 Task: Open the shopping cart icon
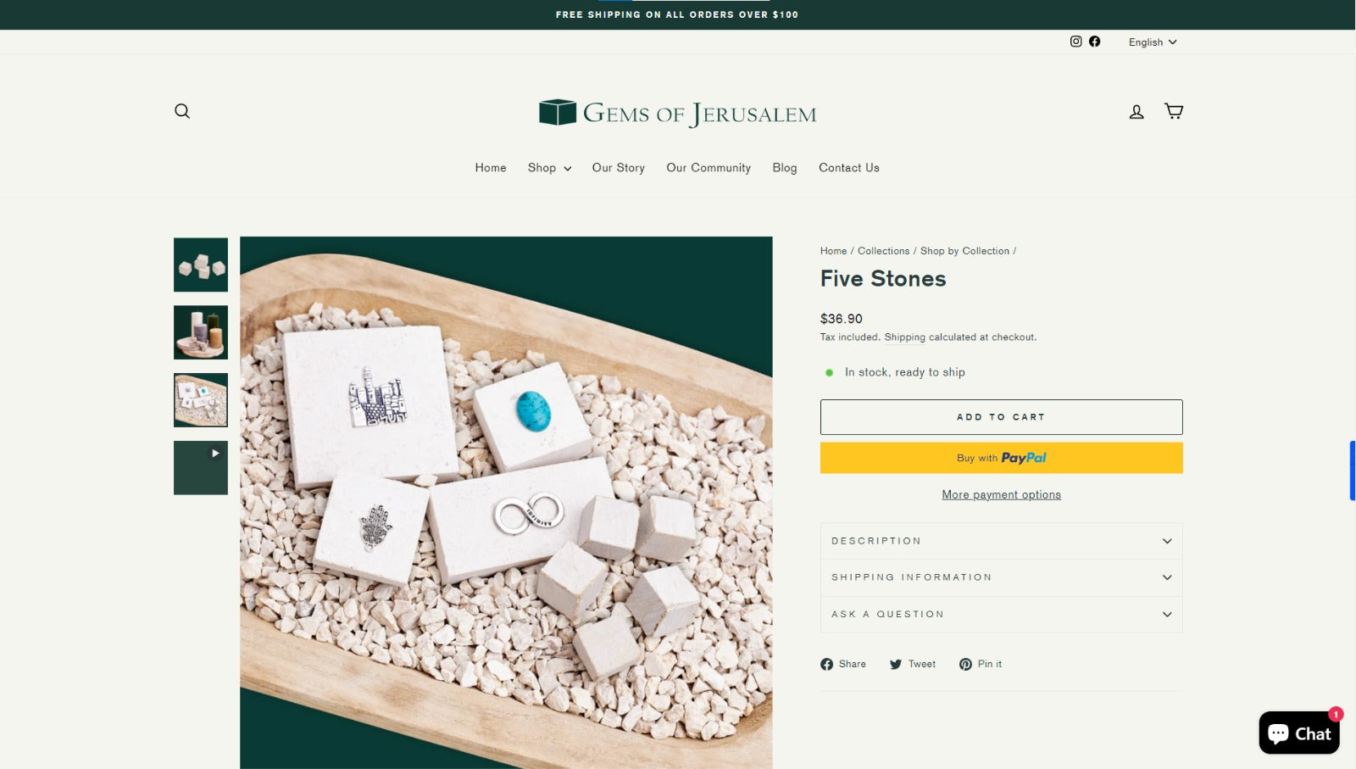pos(1174,111)
